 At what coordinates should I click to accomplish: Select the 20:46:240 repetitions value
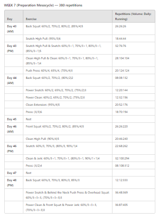click(x=121, y=139)
